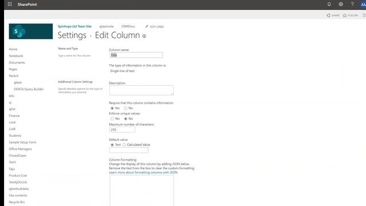Open the CRMDocs navigation link

click(x=128, y=26)
